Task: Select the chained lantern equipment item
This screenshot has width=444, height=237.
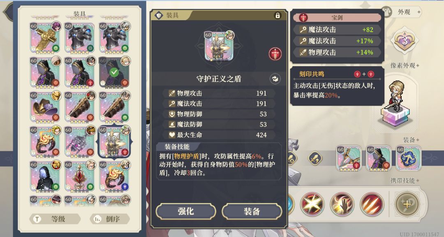Action: click(80, 142)
